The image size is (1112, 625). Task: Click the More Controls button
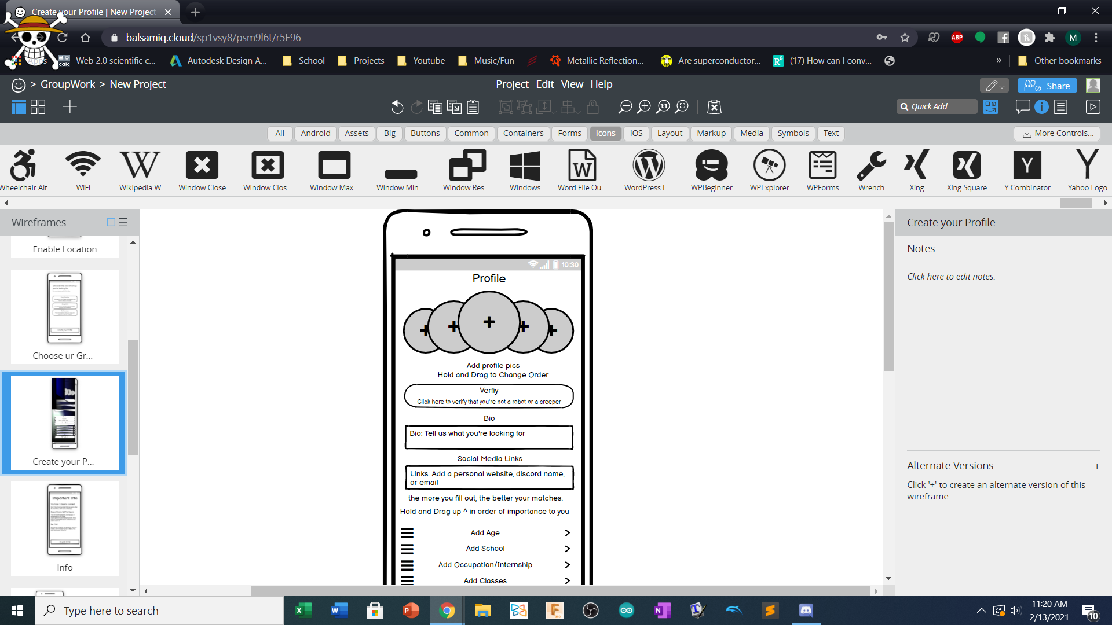coord(1058,133)
